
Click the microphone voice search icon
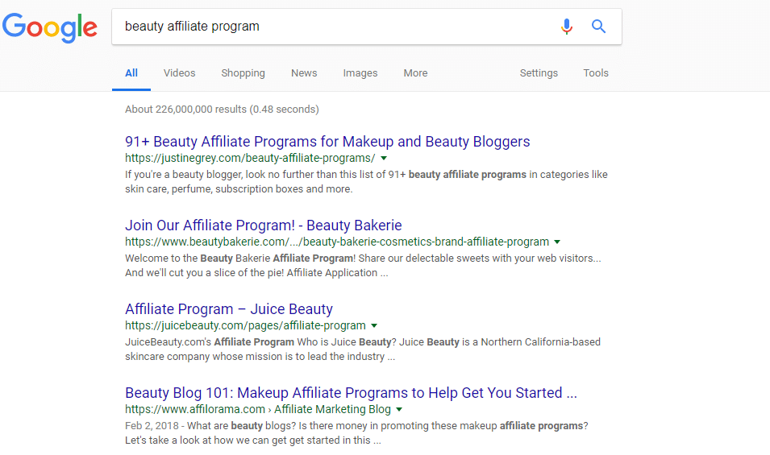click(x=567, y=27)
